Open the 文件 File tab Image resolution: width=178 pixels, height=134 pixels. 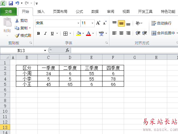[8, 11]
